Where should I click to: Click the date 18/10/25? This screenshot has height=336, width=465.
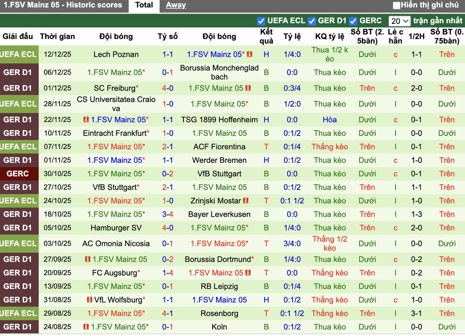coord(57,214)
